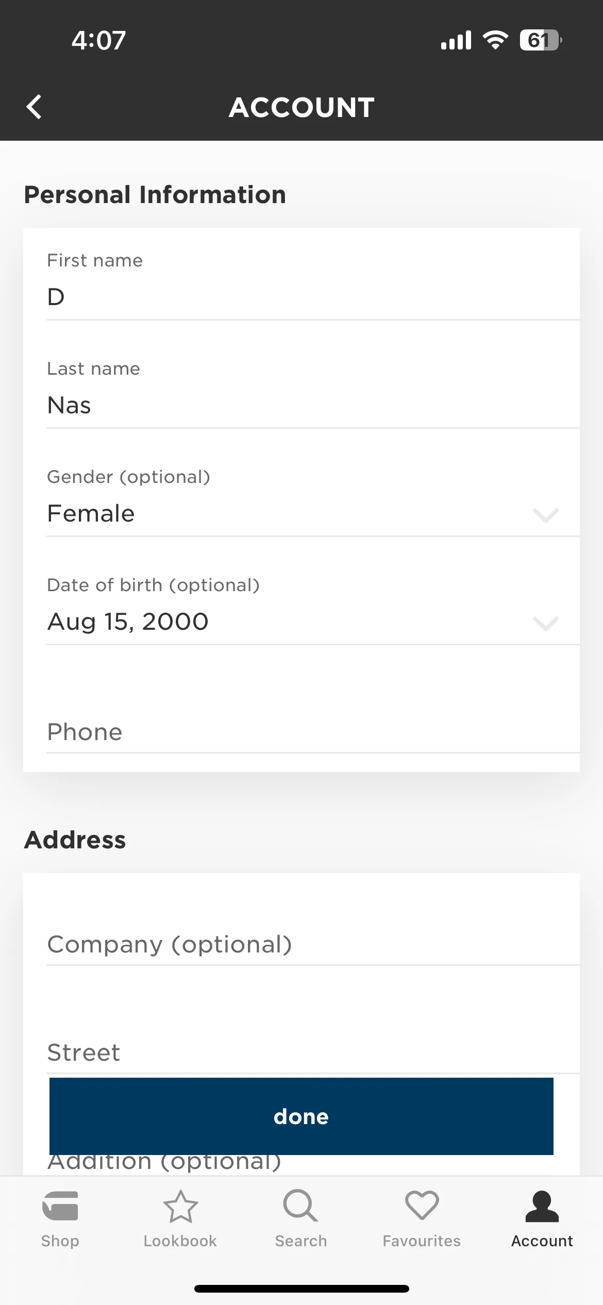Screen dimensions: 603x1305
Task: Open the Favourites heart icon
Action: tap(422, 1206)
